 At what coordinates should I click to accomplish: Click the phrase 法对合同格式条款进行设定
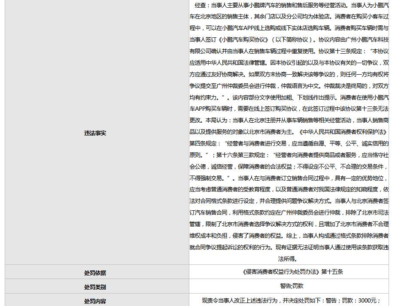coord(222,201)
